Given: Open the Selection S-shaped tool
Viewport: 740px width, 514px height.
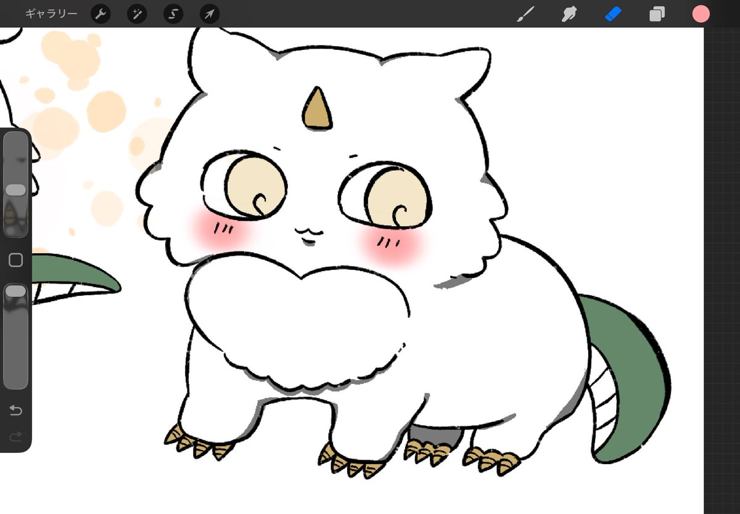Looking at the screenshot, I should 173,14.
